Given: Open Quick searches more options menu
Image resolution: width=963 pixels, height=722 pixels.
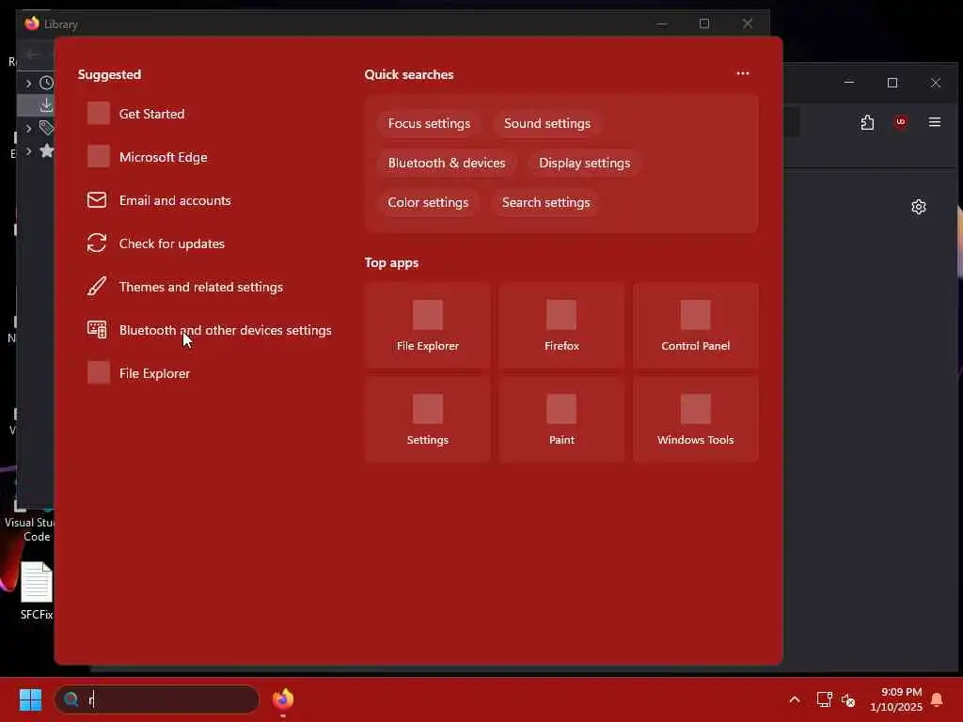Looking at the screenshot, I should tap(743, 73).
